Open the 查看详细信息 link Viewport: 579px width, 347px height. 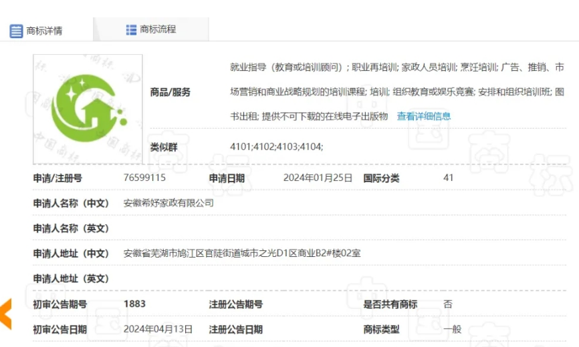coord(423,116)
